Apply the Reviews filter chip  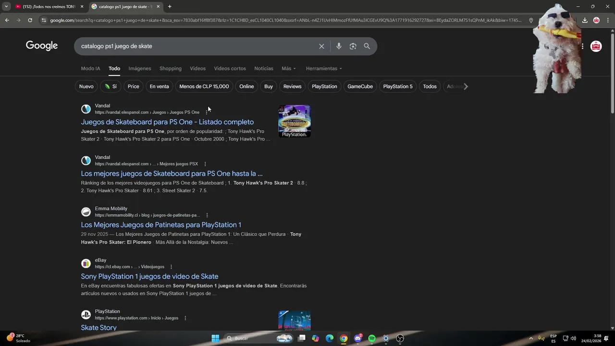292,86
